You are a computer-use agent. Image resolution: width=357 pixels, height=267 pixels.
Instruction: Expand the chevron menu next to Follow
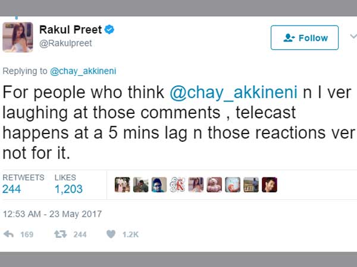click(351, 37)
